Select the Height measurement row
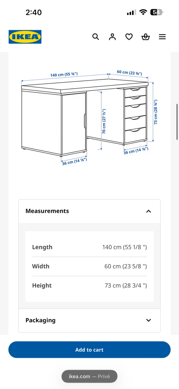This screenshot has height=389, width=179. coord(89,286)
